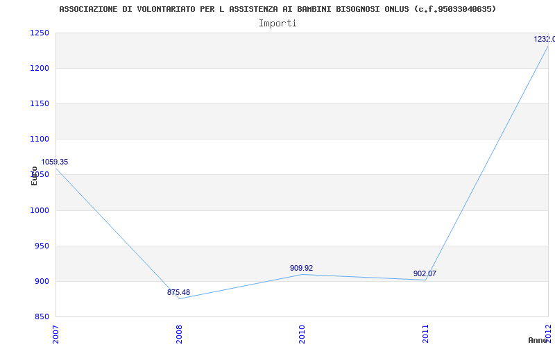Click the 850 y-axis value
Image resolution: width=555 pixels, height=347 pixels.
pyautogui.click(x=41, y=317)
